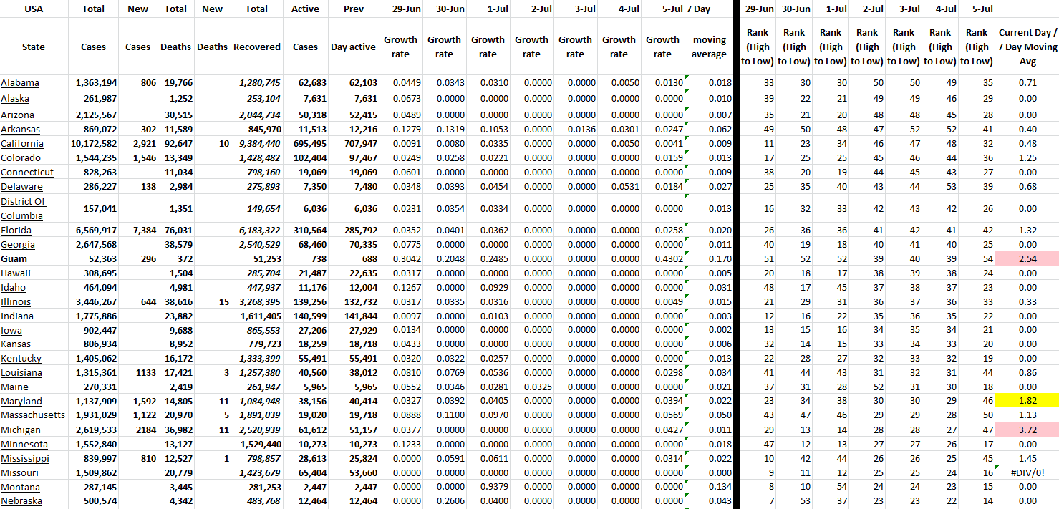Select the bold Guam cell
The image size is (1059, 509).
point(14,258)
